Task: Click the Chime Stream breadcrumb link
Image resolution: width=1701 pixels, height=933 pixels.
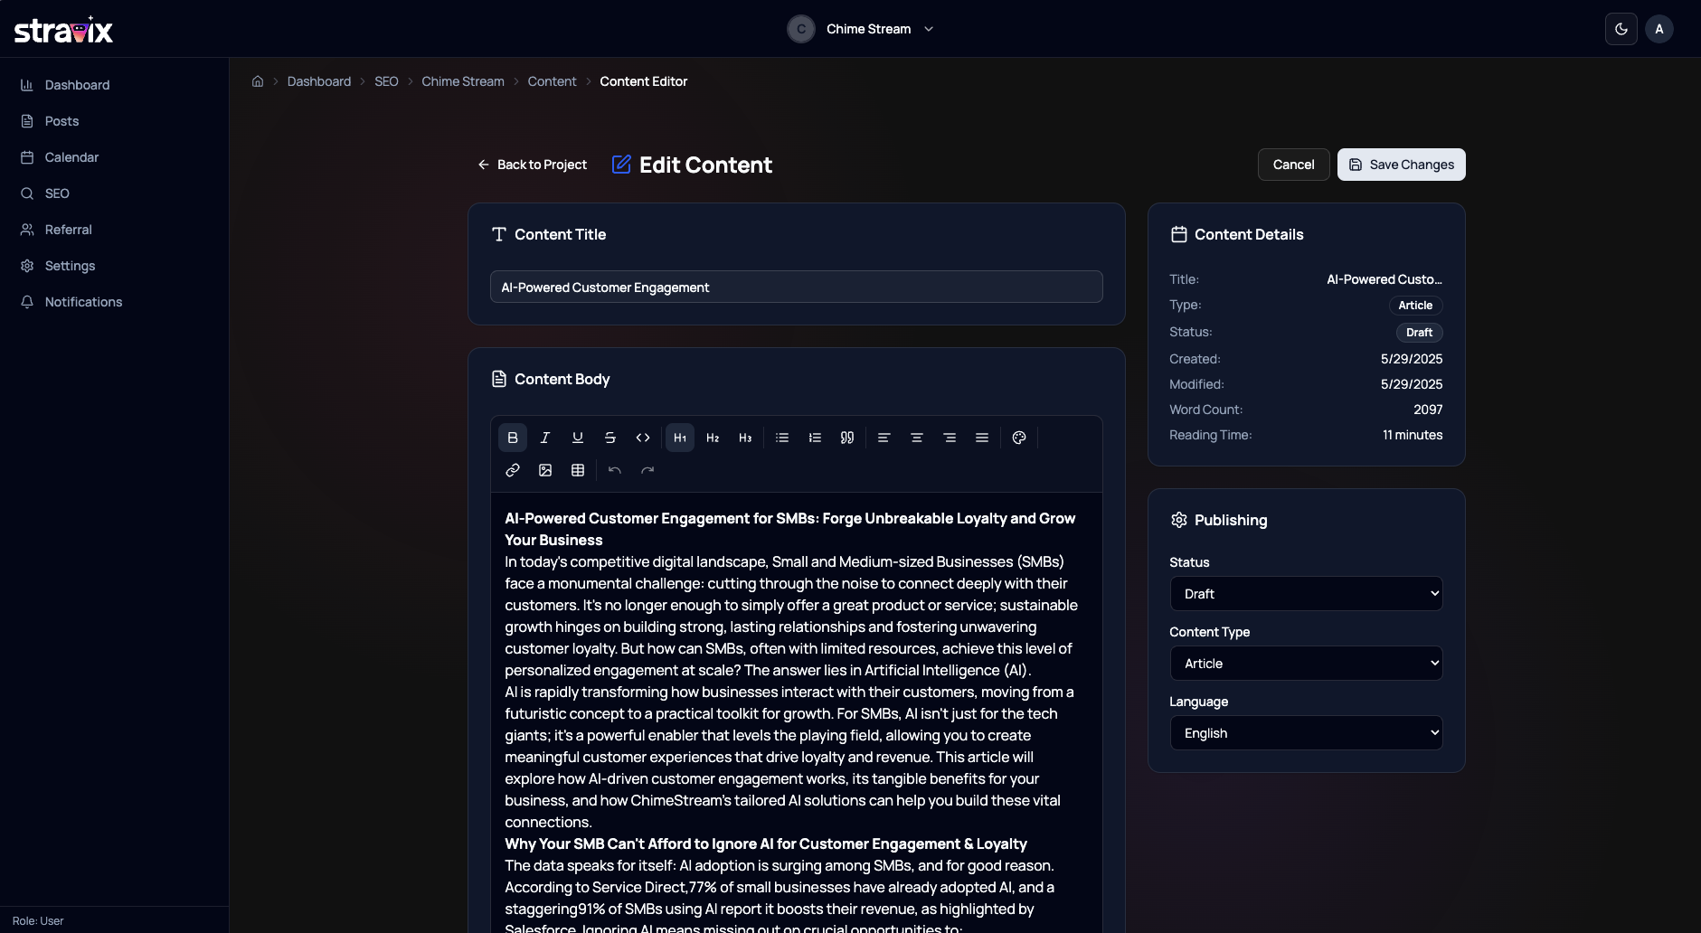Action: tap(463, 81)
